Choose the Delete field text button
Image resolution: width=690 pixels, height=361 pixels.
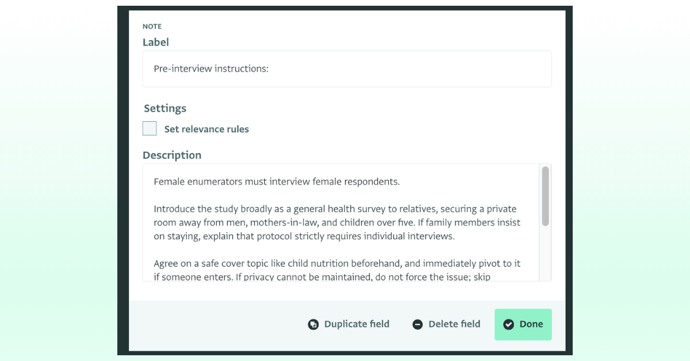pyautogui.click(x=446, y=324)
